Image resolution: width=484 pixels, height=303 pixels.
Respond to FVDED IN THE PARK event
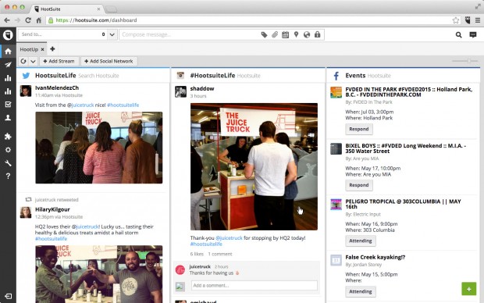point(359,129)
